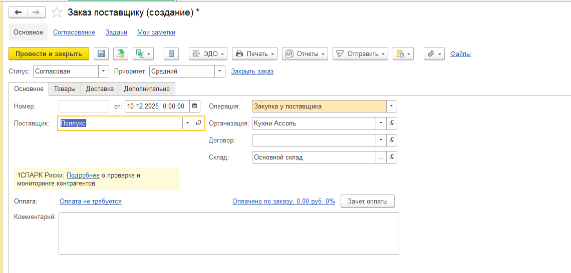The width and height of the screenshot is (571, 273).
Task: Open the create-based-on icon menu
Action: click(143, 53)
